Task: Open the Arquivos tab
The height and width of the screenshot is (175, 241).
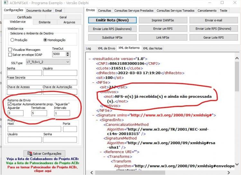Action: [69, 22]
